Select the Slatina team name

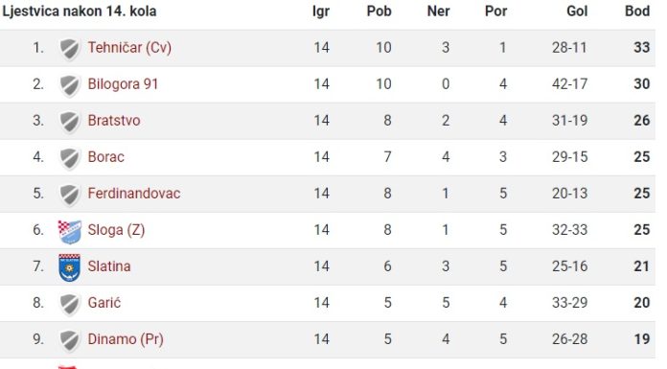109,266
